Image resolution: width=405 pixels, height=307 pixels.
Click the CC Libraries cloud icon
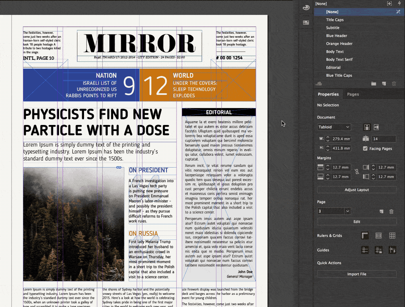[x=318, y=84]
